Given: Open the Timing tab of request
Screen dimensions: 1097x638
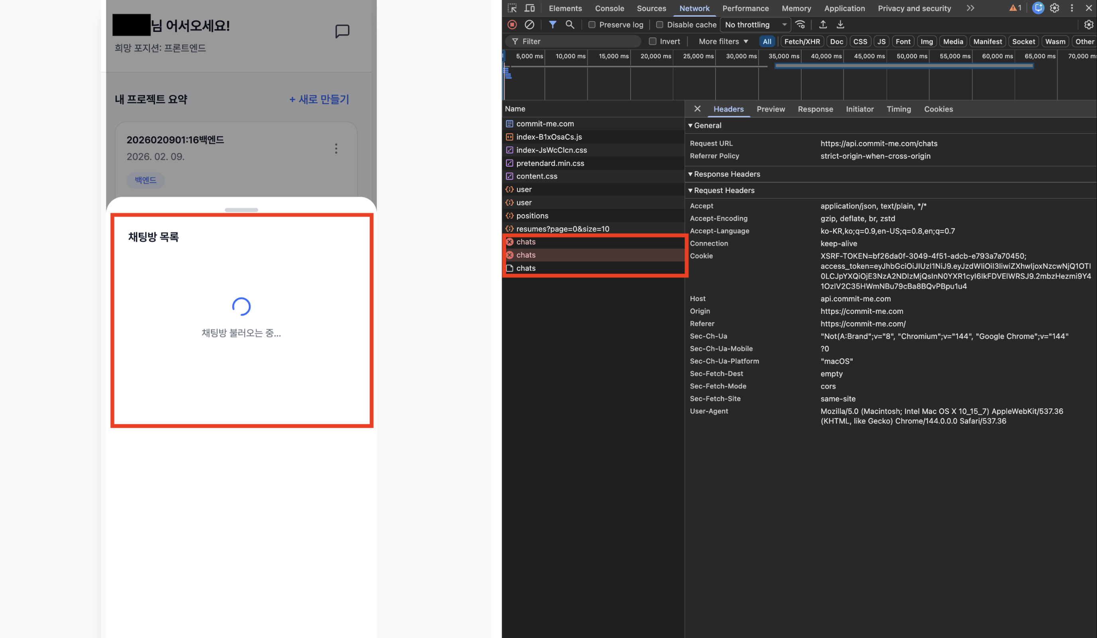Looking at the screenshot, I should pyautogui.click(x=898, y=109).
